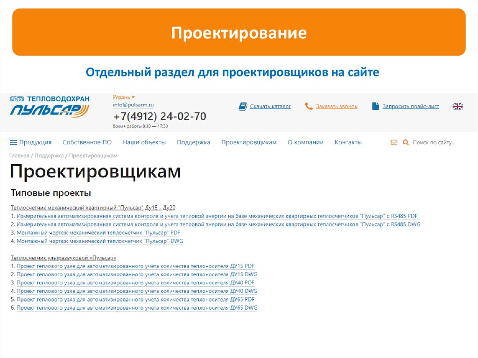Viewport: 478px width, 358px height.
Task: Click the Типовые проекты heading
Action: click(x=51, y=193)
